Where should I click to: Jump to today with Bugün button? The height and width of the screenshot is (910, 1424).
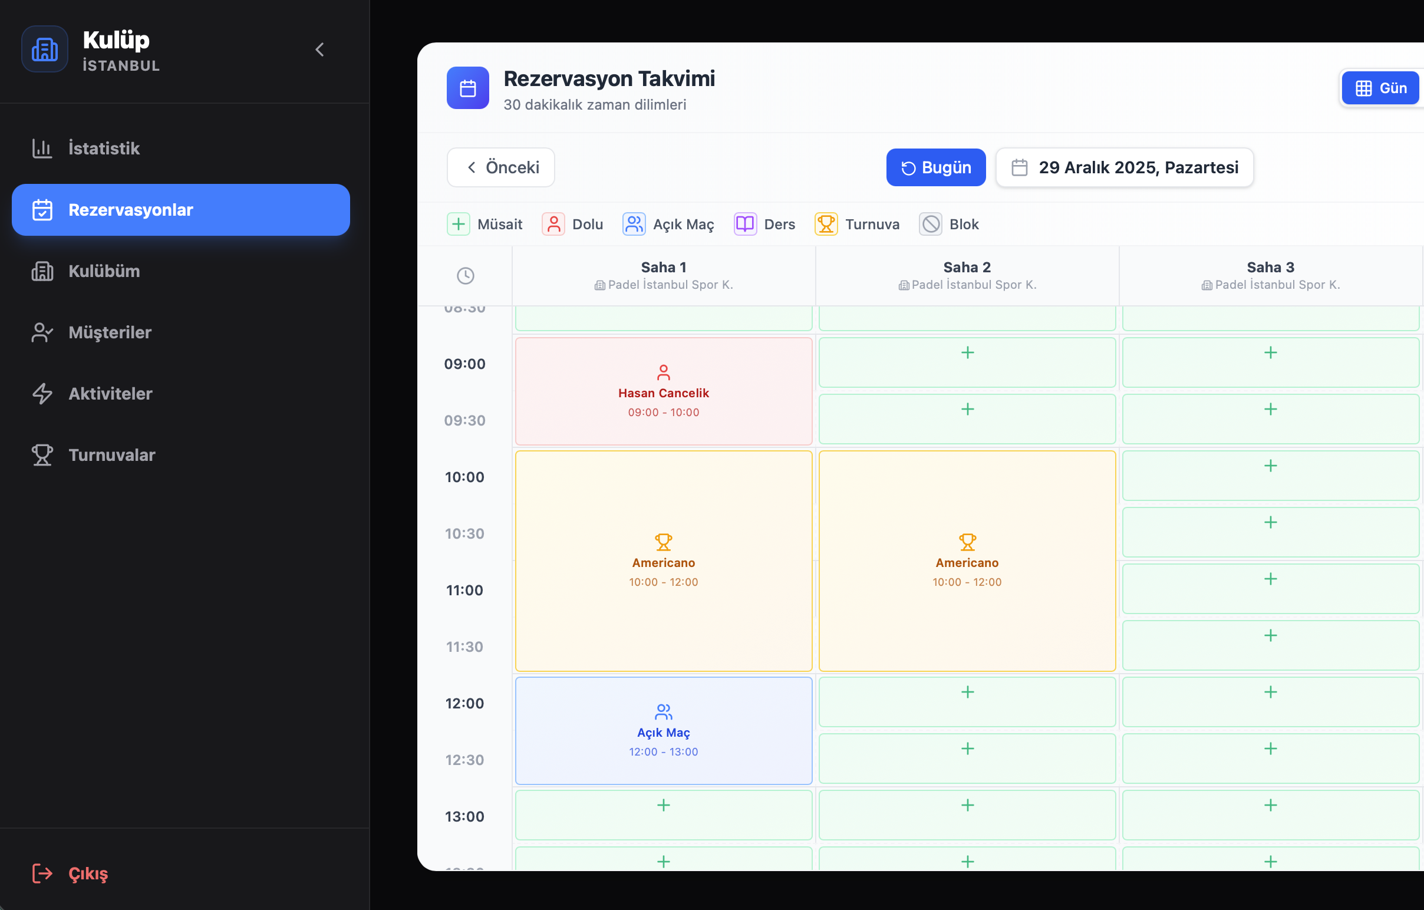pyautogui.click(x=935, y=167)
